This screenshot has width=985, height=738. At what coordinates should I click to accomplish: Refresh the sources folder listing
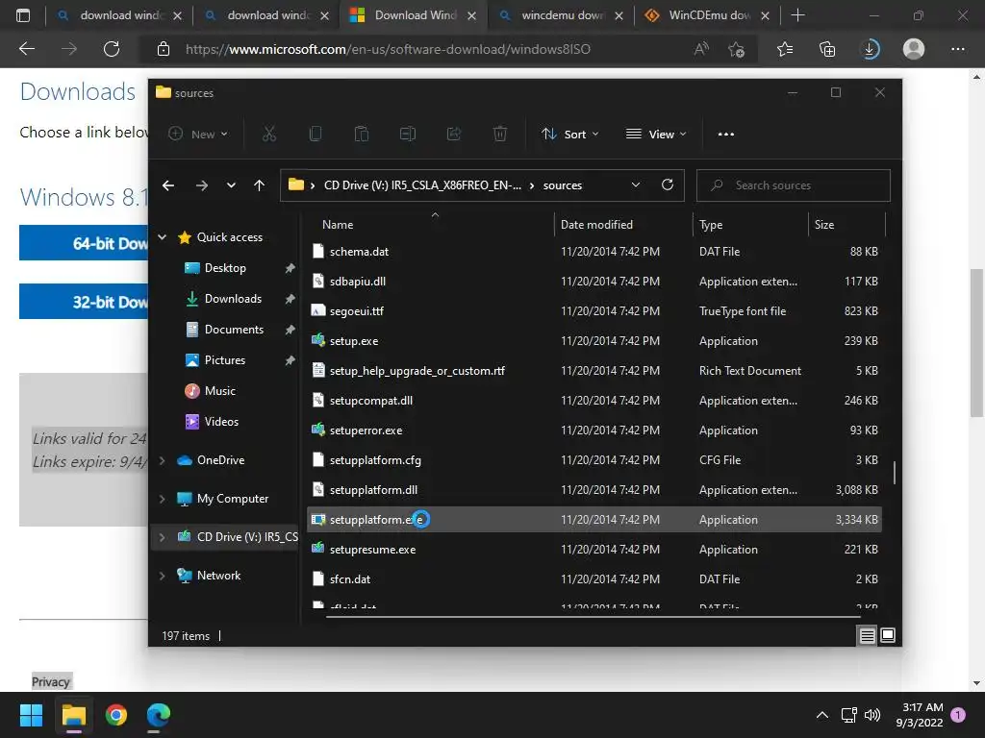(668, 184)
